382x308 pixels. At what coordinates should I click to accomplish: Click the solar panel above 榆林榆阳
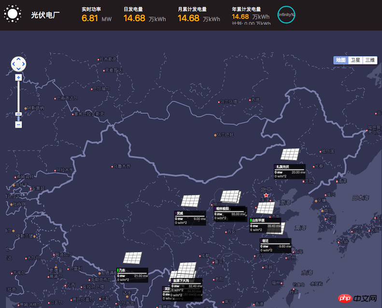click(231, 196)
